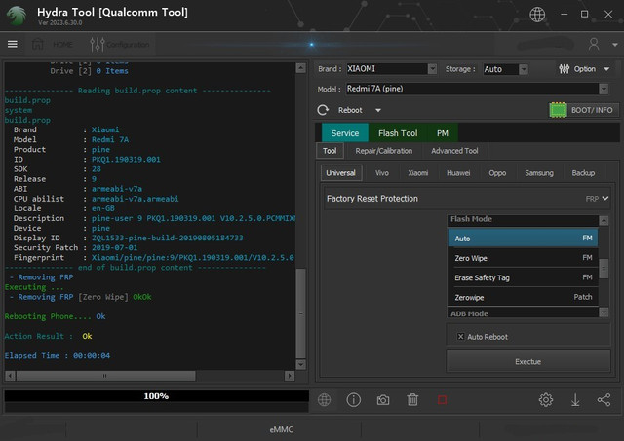Click the green chip BOOT/INFO icon
This screenshot has height=441, width=624.
tap(558, 110)
